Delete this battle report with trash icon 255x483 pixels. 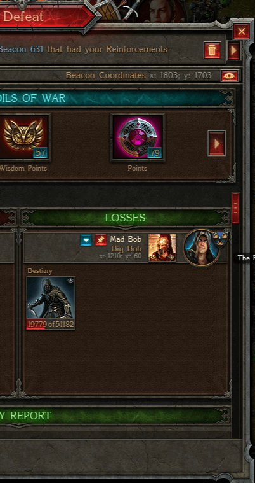tap(212, 50)
